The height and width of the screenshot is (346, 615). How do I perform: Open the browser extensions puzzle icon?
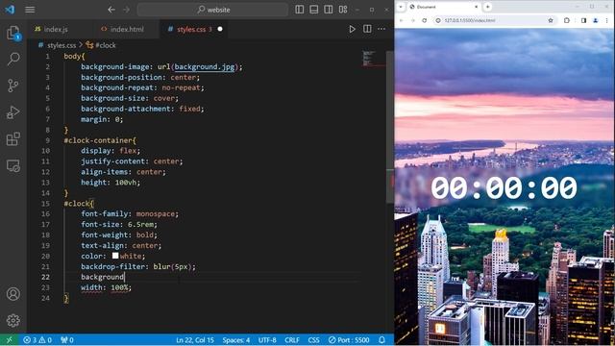[567, 20]
